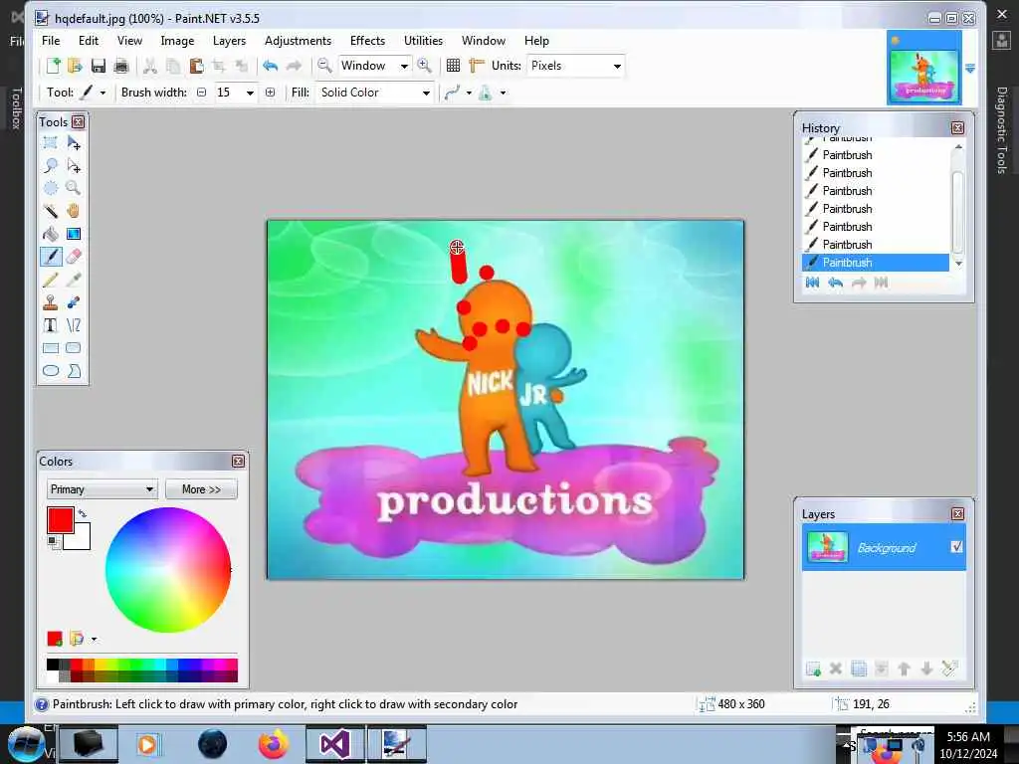Select the Pencil tool
The height and width of the screenshot is (764, 1019).
pos(50,280)
